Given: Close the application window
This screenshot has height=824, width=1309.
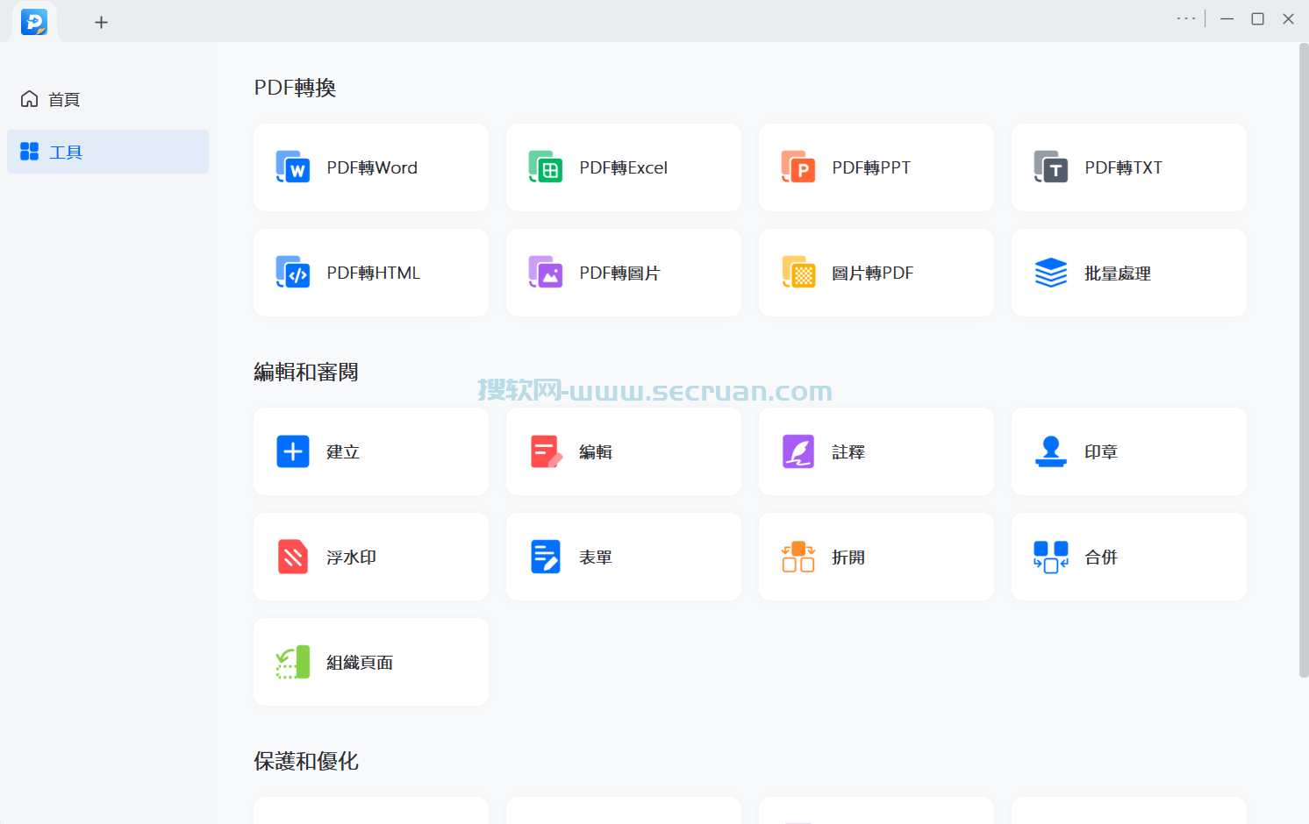Looking at the screenshot, I should tap(1288, 18).
